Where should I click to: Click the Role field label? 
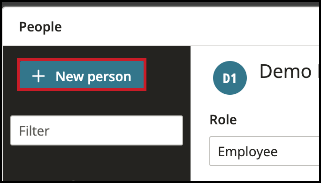223,120
